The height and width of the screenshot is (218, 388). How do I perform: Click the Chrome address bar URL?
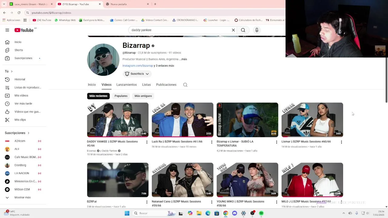[52, 13]
